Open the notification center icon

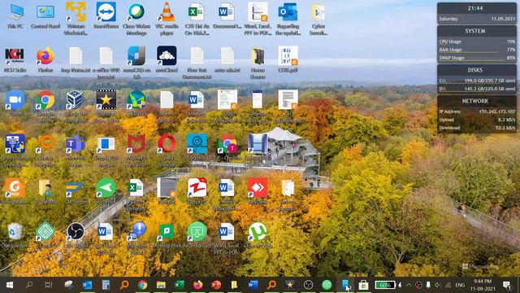click(x=507, y=285)
